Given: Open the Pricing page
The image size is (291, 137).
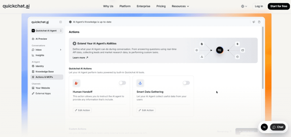Looking at the screenshot, I should (x=161, y=6).
